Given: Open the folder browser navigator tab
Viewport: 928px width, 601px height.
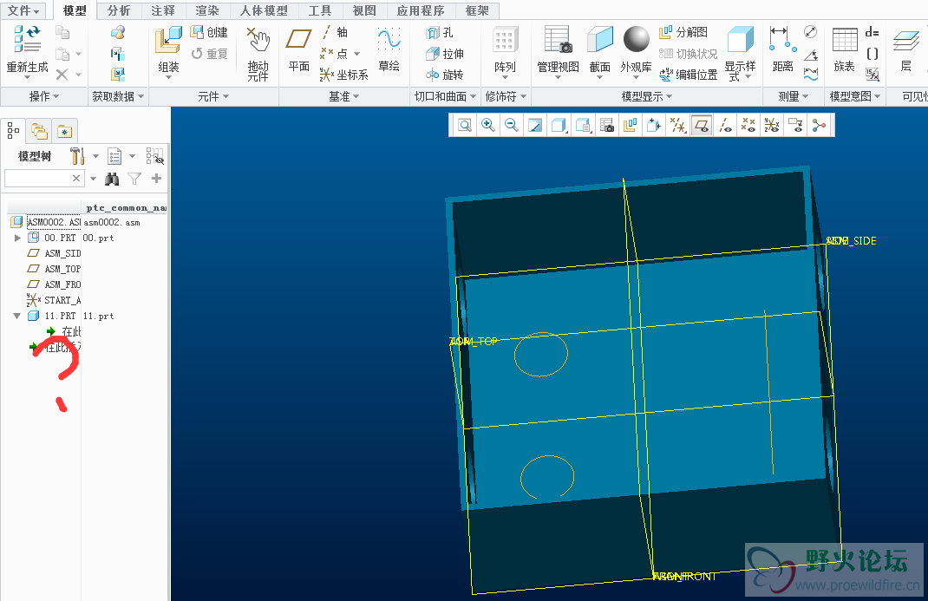Looking at the screenshot, I should click(x=40, y=131).
